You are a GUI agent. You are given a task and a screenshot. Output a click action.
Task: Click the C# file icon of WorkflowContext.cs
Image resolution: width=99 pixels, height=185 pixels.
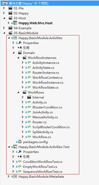tap(29, 77)
